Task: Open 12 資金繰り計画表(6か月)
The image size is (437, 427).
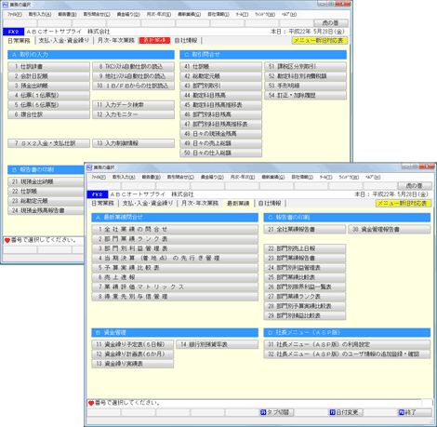Action: pos(133,354)
